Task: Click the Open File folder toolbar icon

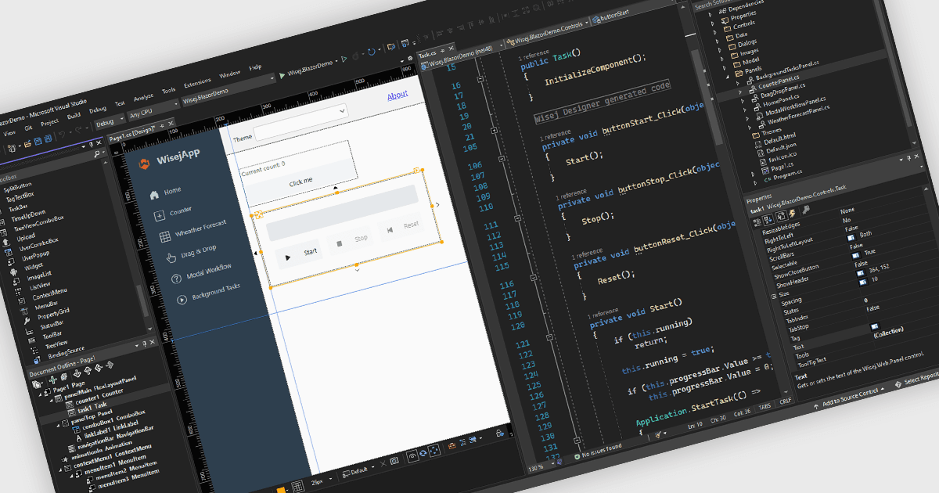Action: point(27,145)
